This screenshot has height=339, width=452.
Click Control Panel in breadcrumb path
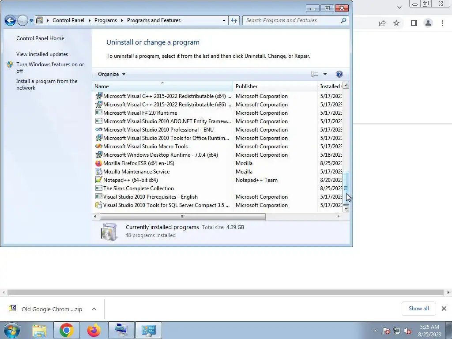(x=68, y=20)
